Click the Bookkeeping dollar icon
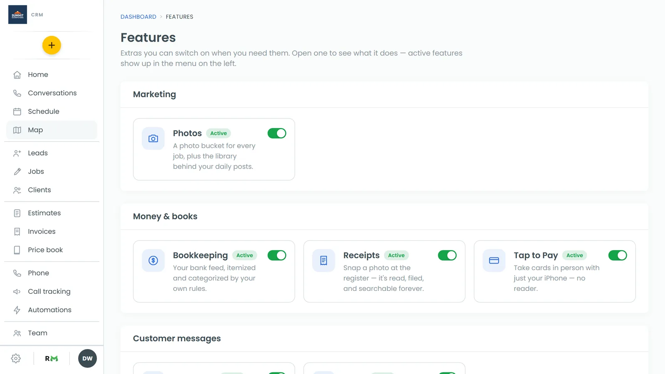 pyautogui.click(x=153, y=261)
